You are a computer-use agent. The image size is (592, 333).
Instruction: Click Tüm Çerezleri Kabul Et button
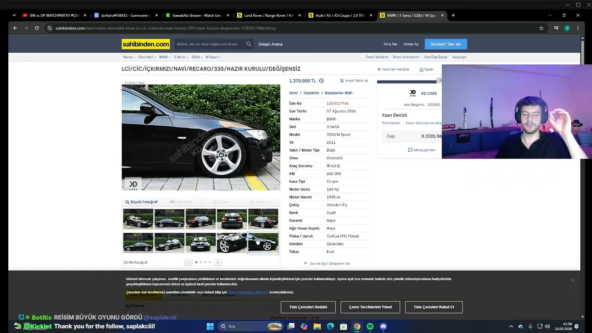click(x=434, y=307)
